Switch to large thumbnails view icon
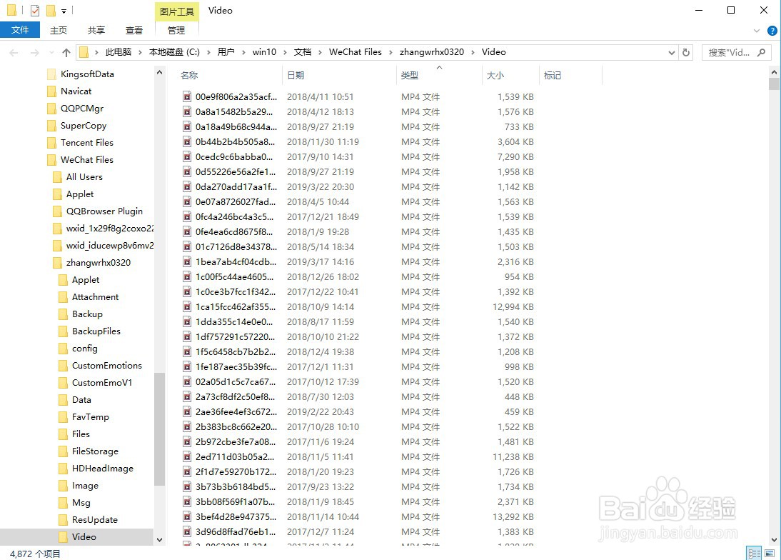 [x=770, y=553]
